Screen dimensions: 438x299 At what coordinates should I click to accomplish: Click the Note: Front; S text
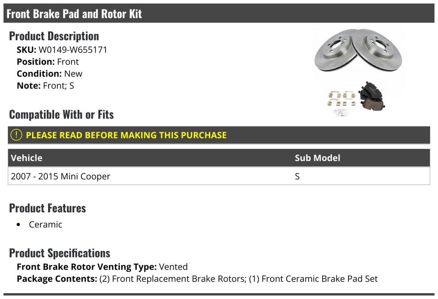[45, 86]
